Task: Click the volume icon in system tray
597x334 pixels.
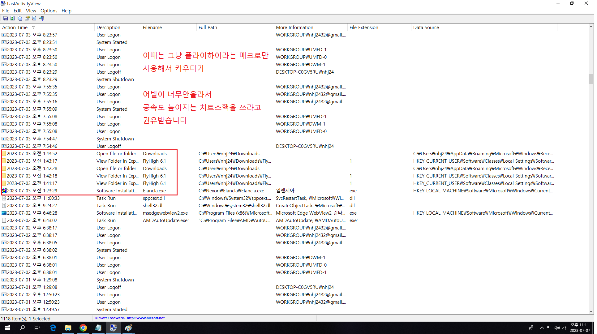Action: [557, 328]
